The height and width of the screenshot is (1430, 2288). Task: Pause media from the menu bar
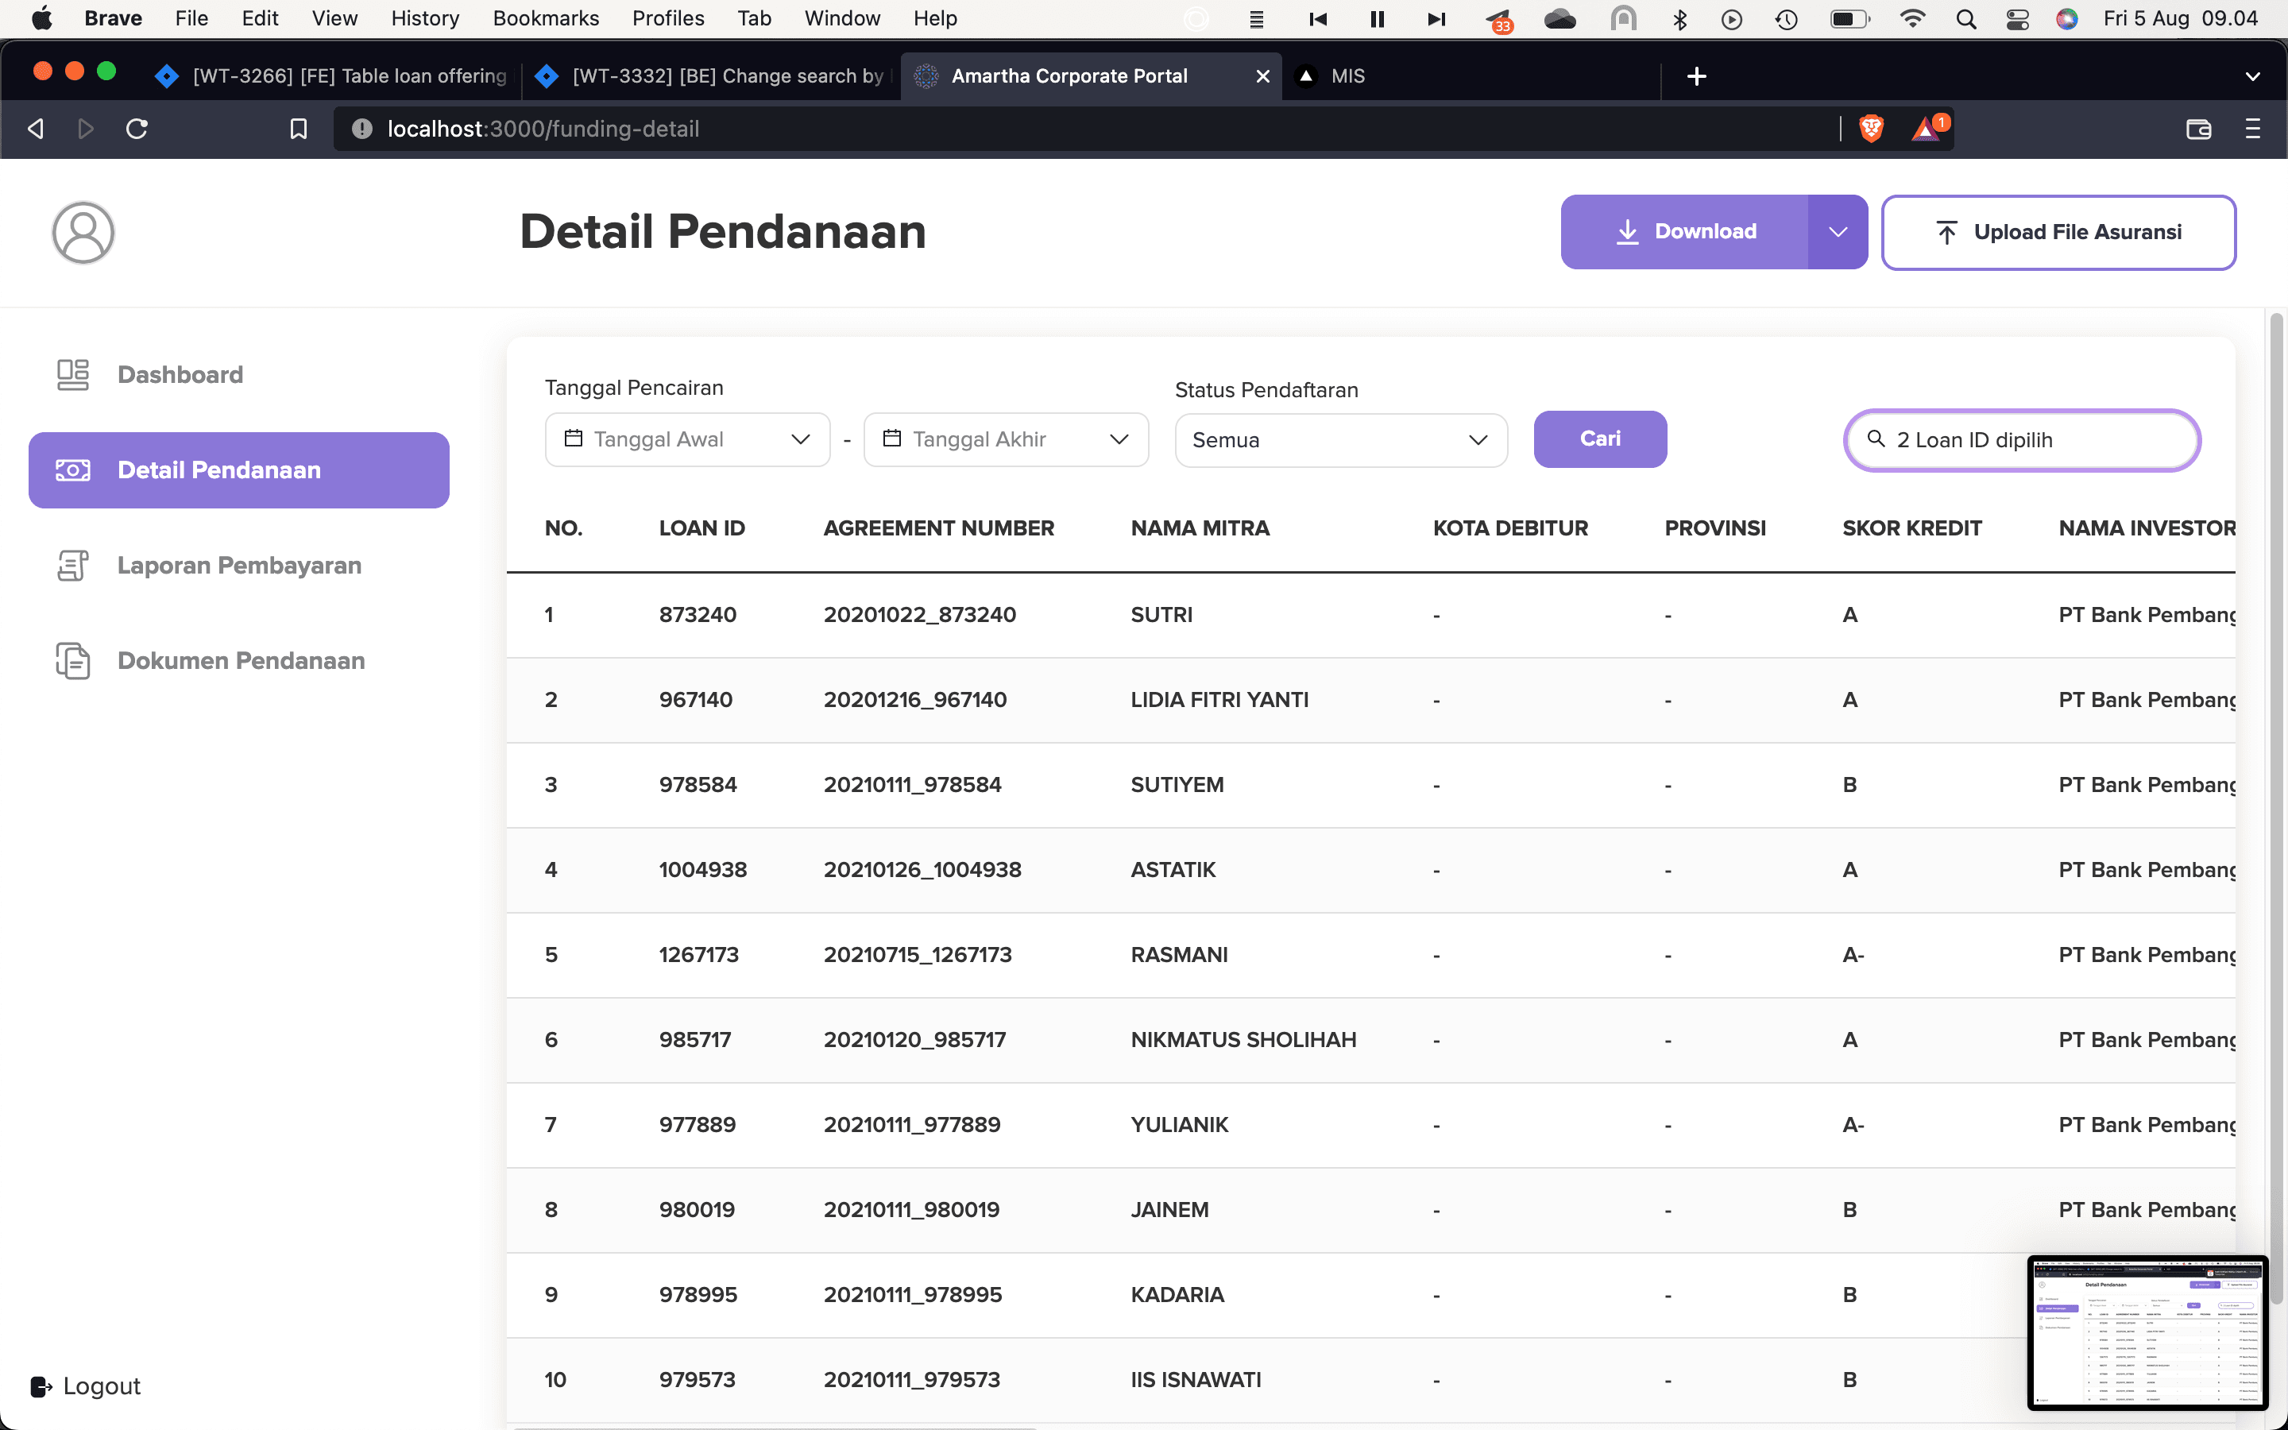point(1378,19)
